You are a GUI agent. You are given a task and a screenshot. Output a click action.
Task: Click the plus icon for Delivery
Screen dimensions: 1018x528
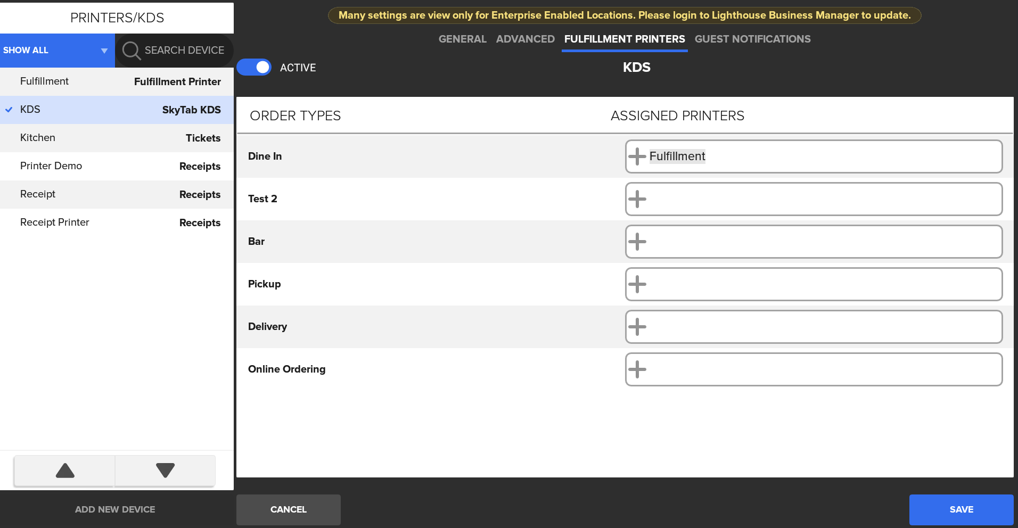click(x=637, y=327)
